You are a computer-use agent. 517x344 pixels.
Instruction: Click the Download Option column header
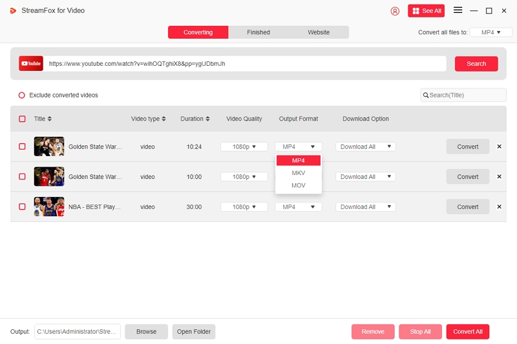tap(366, 119)
